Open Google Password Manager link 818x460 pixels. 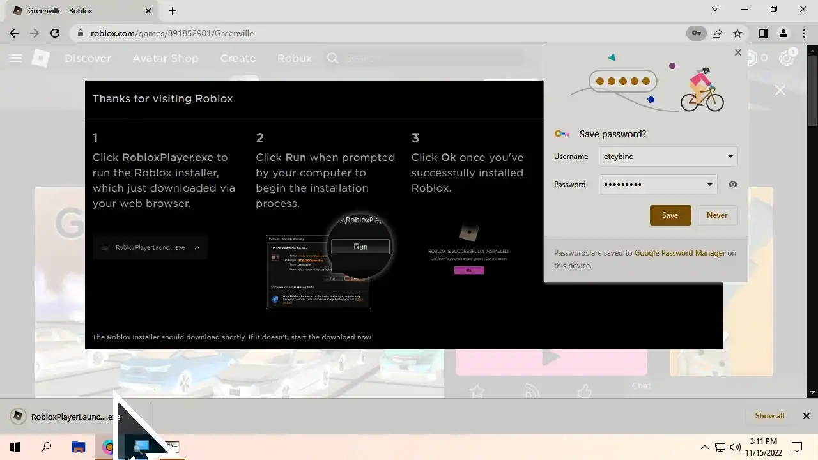(x=679, y=253)
